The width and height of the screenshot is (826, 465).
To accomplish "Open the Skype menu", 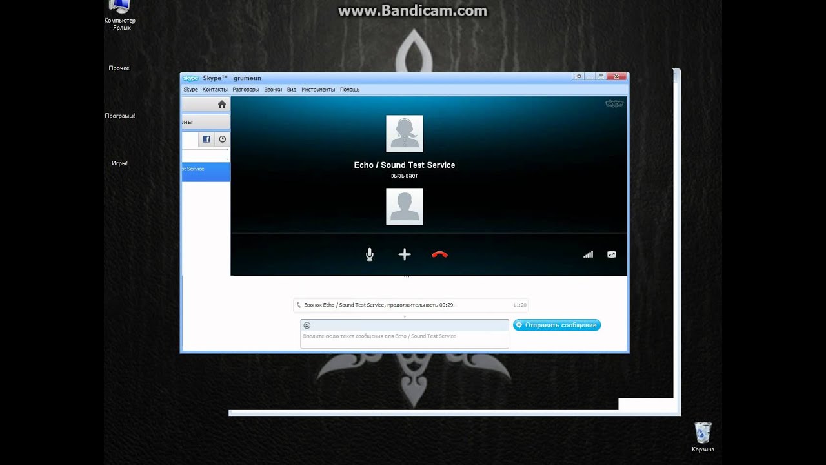I will click(190, 90).
